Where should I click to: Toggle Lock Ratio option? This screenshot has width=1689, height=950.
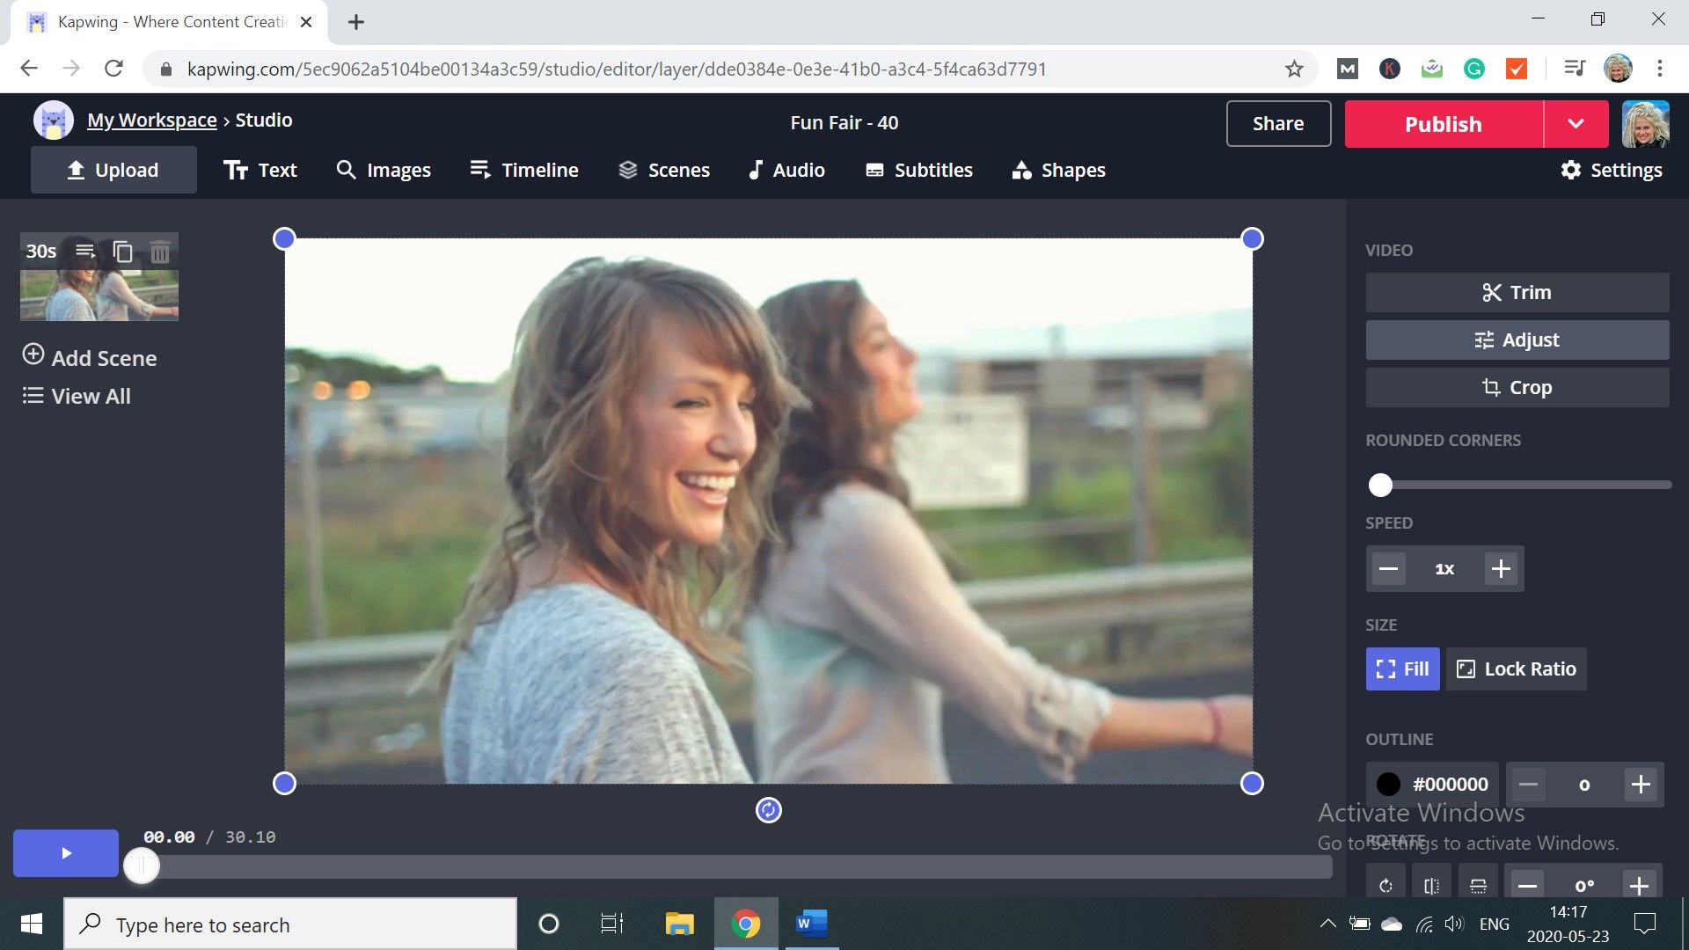[x=1516, y=669]
